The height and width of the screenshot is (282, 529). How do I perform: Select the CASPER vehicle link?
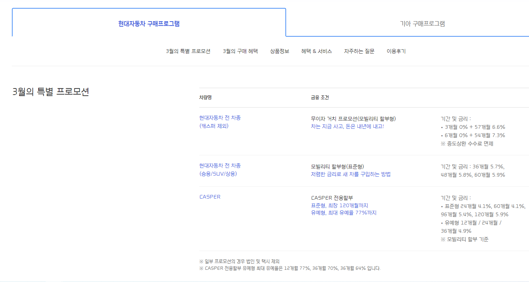point(210,197)
